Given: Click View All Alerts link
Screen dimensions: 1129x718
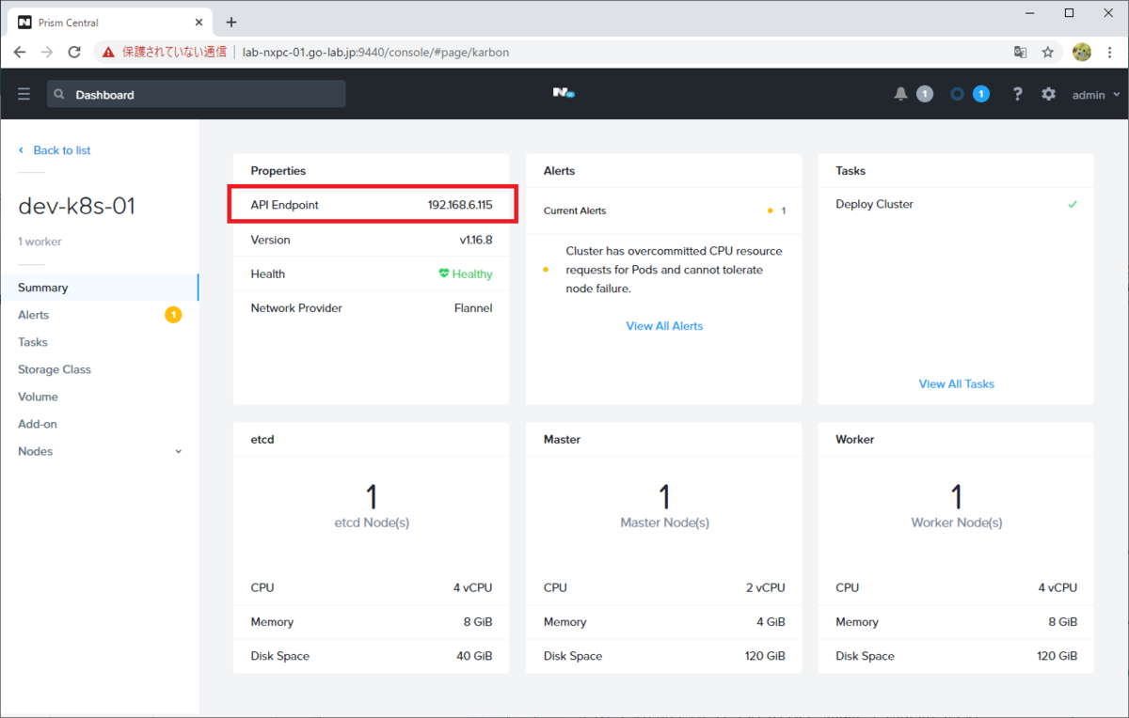Looking at the screenshot, I should 664,326.
